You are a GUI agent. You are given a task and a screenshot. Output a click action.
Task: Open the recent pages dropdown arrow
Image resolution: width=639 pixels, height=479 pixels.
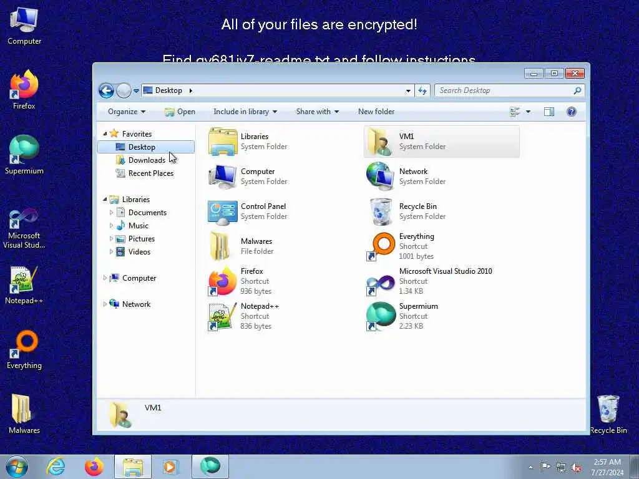click(x=136, y=91)
